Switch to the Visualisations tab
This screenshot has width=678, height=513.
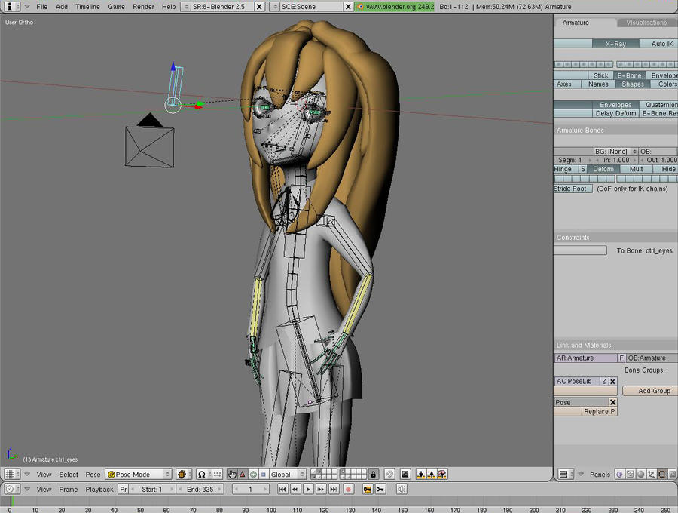[646, 23]
